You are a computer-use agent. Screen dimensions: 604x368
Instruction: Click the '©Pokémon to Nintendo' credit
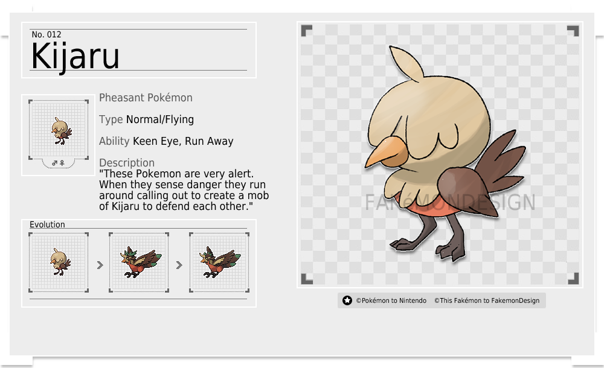tap(391, 300)
